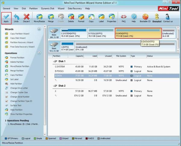Select Change Cluster Size operation
This screenshot has height=146, width=181.
[19, 93]
